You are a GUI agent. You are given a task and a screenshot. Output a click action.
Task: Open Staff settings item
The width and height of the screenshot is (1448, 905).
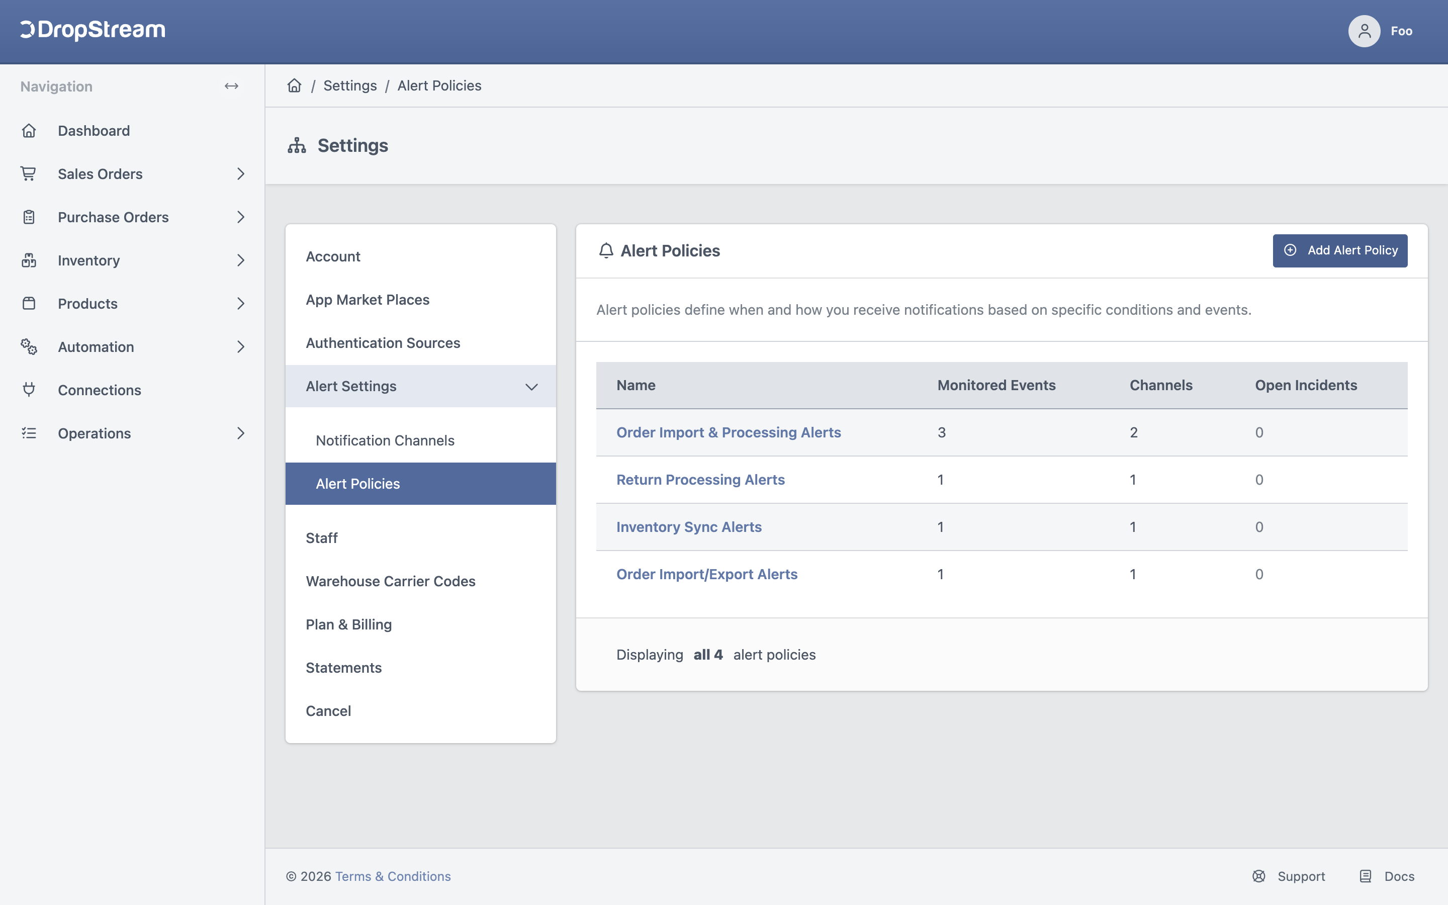pos(421,538)
